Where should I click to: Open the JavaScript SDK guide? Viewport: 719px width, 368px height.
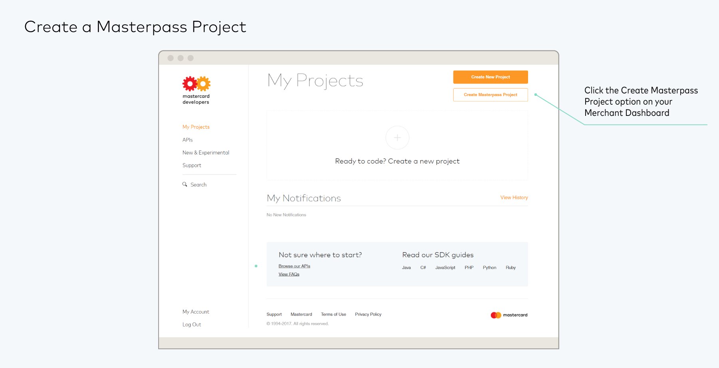(x=445, y=268)
